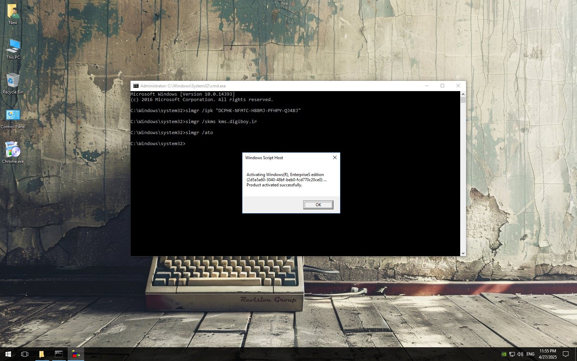Open the network status tray icon
The width and height of the screenshot is (577, 361).
(512, 354)
